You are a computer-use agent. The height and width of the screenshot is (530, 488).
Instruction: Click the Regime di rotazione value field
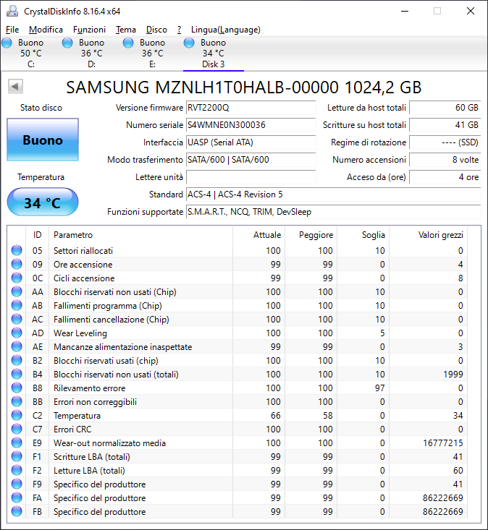(x=445, y=142)
